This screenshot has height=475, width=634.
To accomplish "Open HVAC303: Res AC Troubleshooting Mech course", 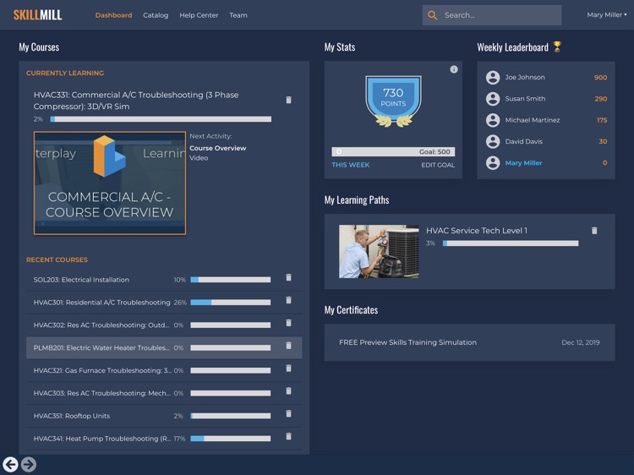I will tap(102, 393).
